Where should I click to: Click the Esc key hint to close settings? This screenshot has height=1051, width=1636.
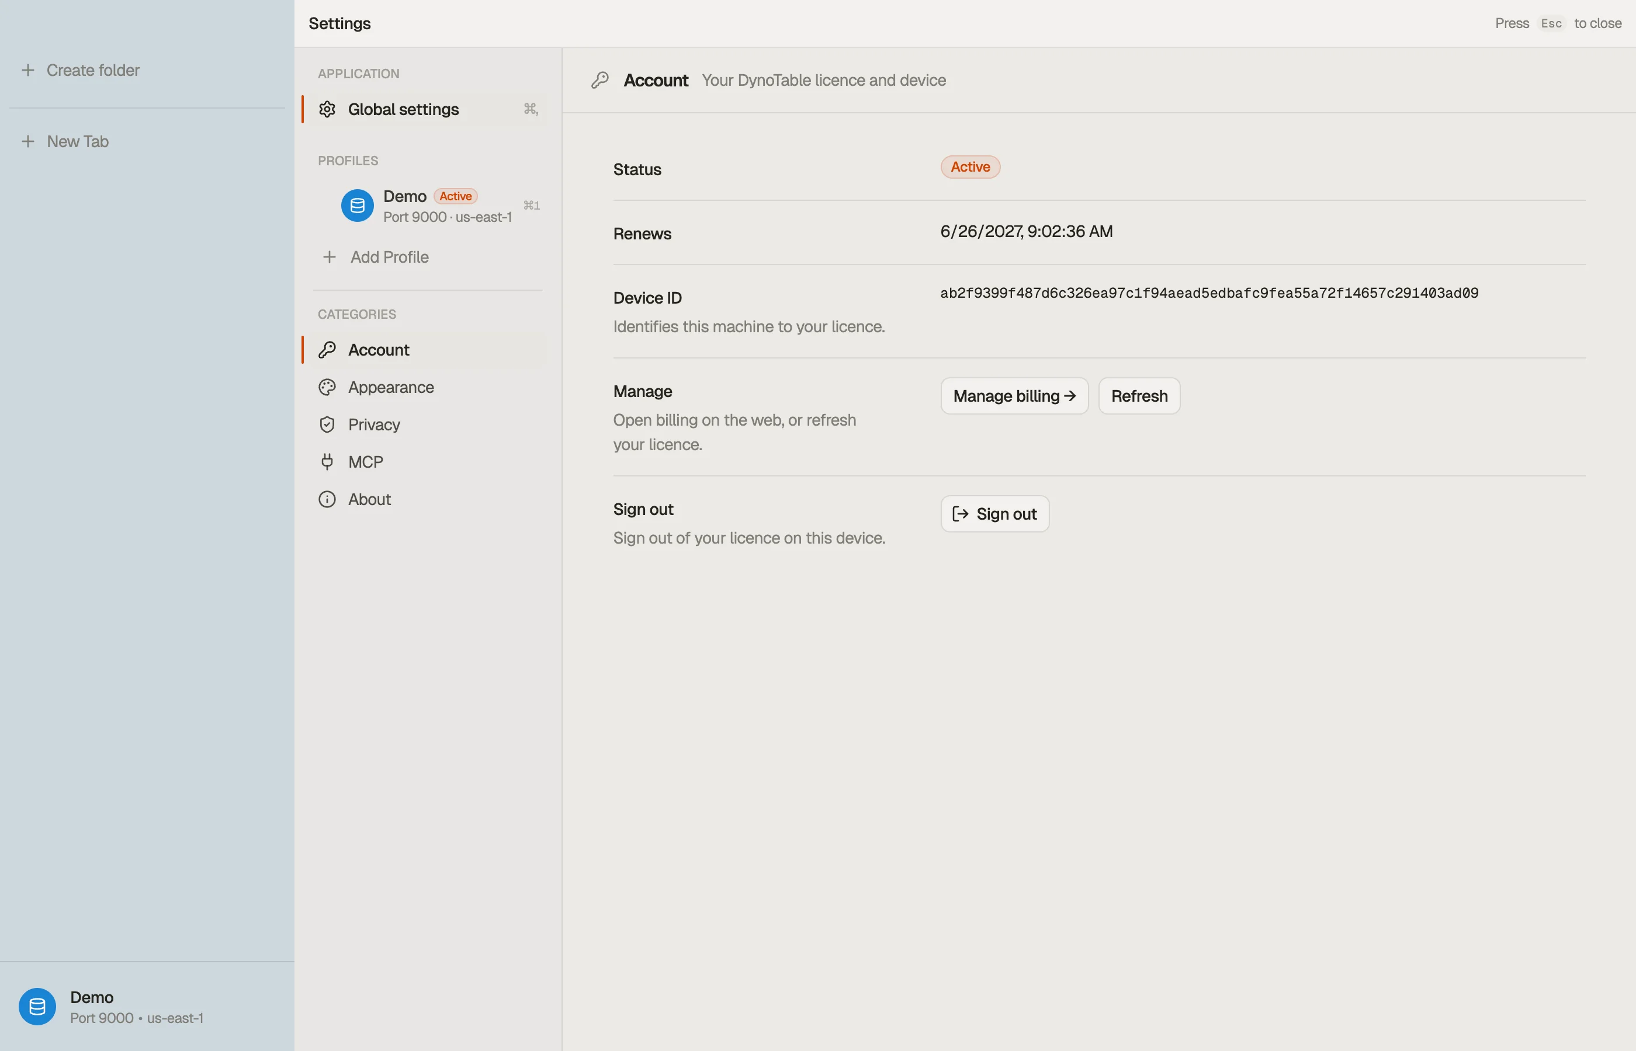pyautogui.click(x=1551, y=23)
